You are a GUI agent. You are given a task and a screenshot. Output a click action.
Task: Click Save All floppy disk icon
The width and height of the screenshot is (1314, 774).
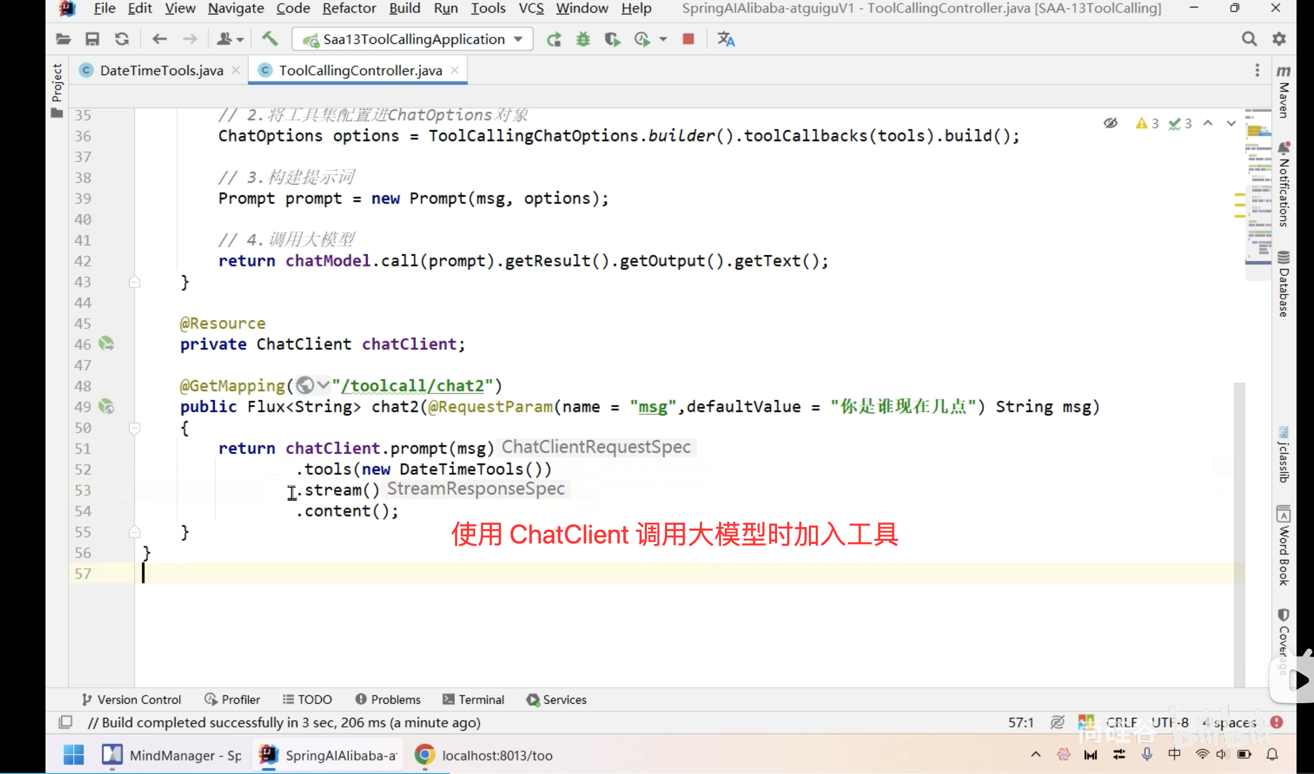pyautogui.click(x=93, y=39)
